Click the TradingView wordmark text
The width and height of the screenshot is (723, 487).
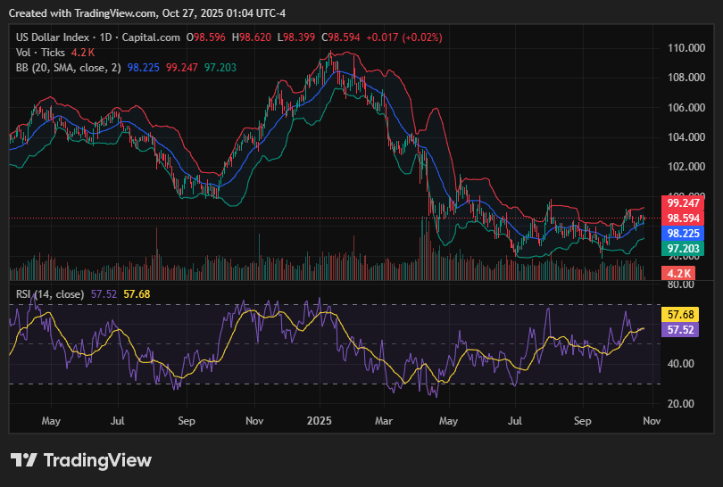coord(98,460)
